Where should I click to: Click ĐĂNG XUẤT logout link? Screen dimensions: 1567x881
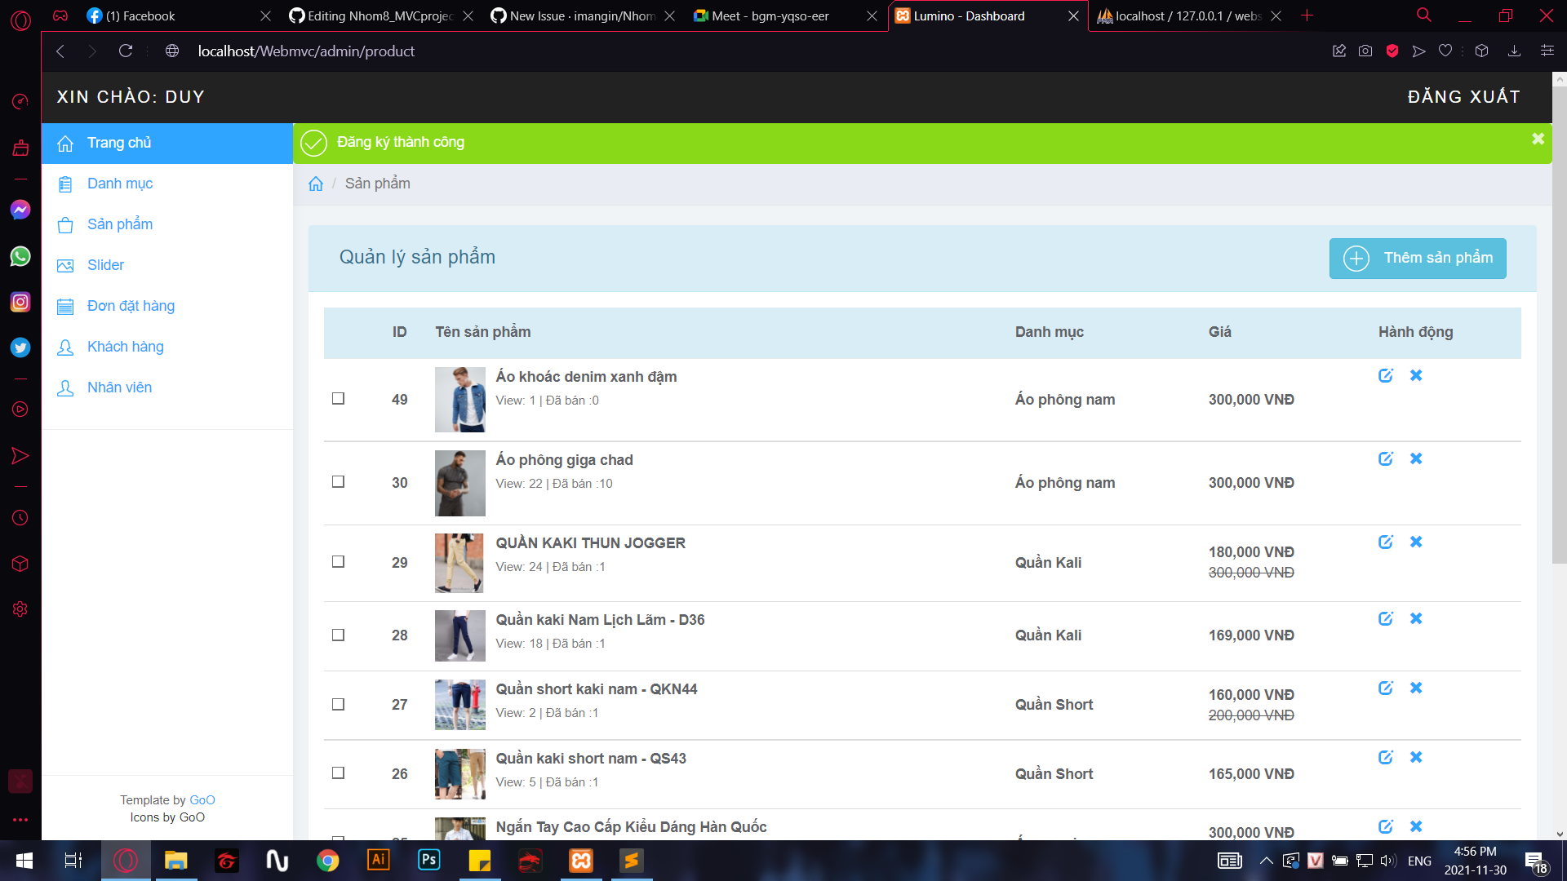pyautogui.click(x=1463, y=97)
